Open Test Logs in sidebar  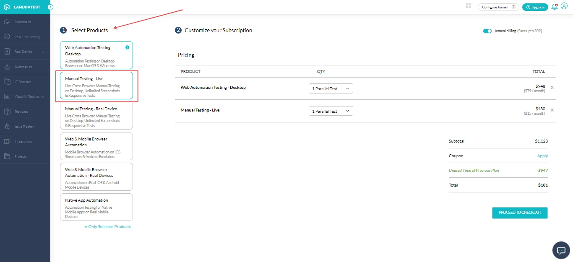tap(21, 112)
